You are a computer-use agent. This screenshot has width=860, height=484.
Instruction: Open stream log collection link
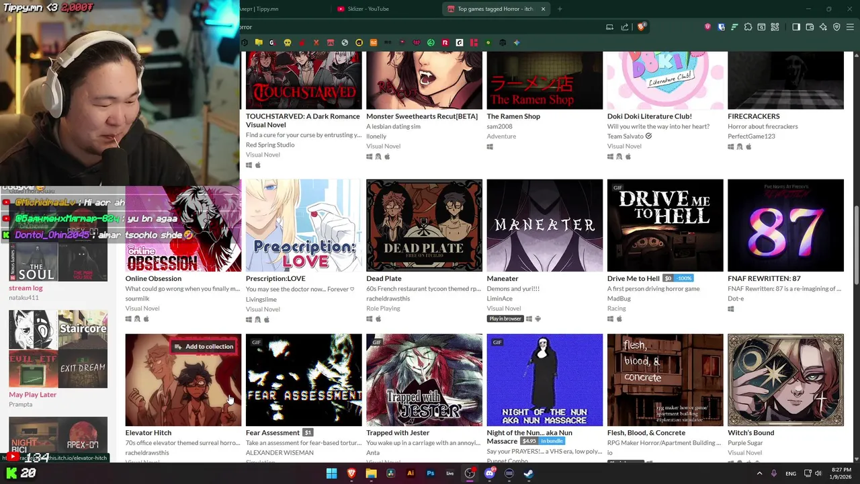[x=26, y=288]
